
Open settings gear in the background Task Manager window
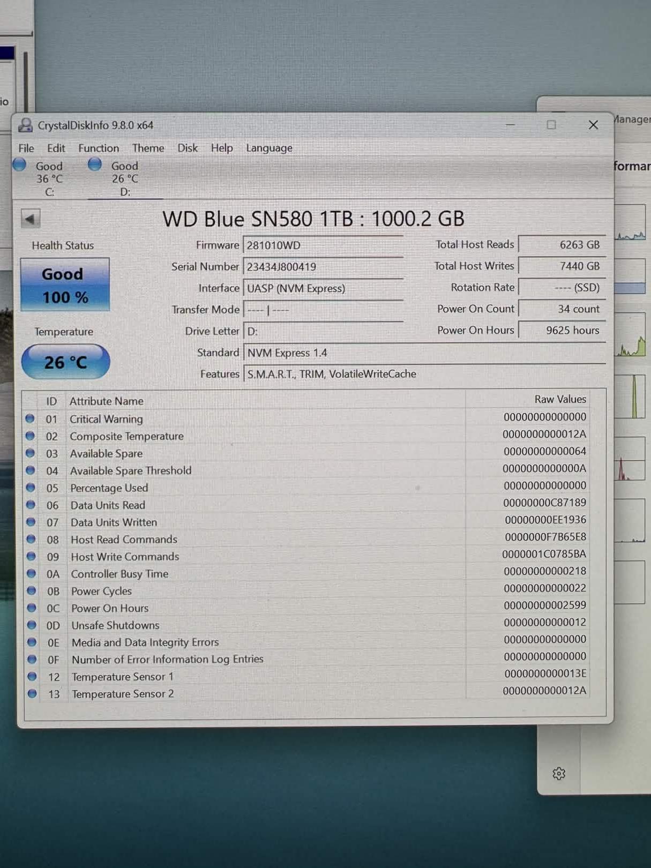click(x=559, y=774)
